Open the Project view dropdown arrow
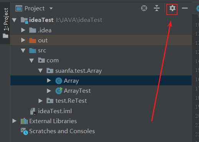The width and height of the screenshot is (199, 142). (x=51, y=8)
